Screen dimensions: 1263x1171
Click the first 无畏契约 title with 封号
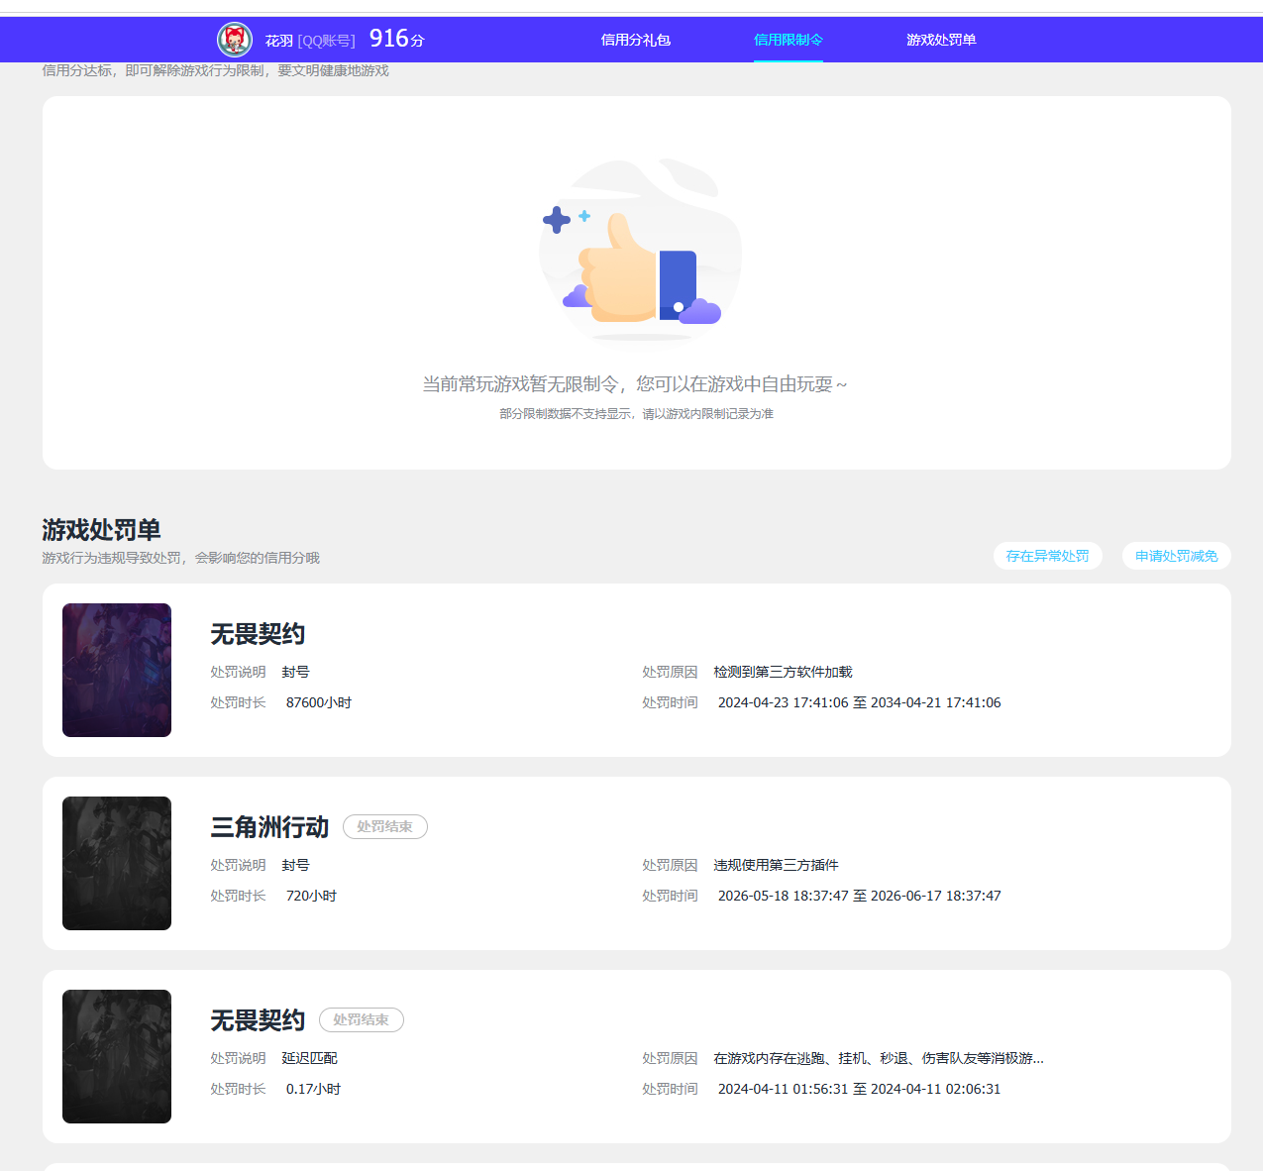(x=258, y=634)
